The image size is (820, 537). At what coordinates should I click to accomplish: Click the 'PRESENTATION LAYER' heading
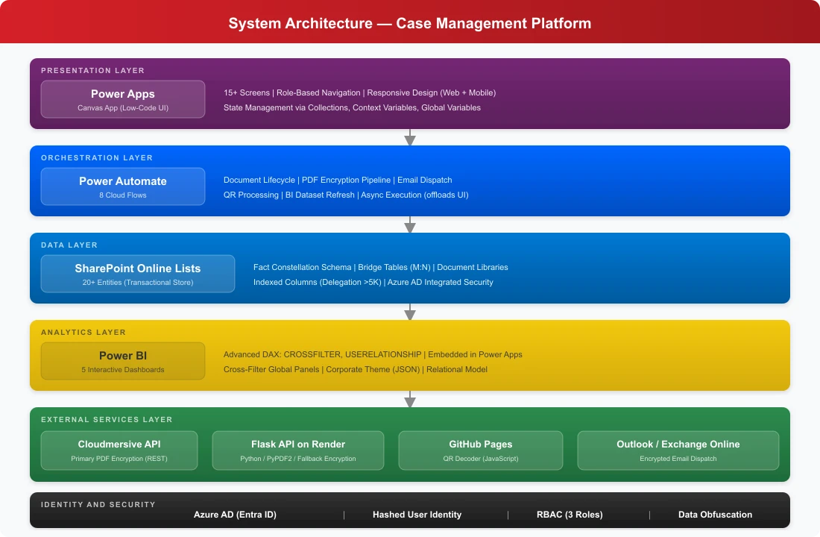92,71
